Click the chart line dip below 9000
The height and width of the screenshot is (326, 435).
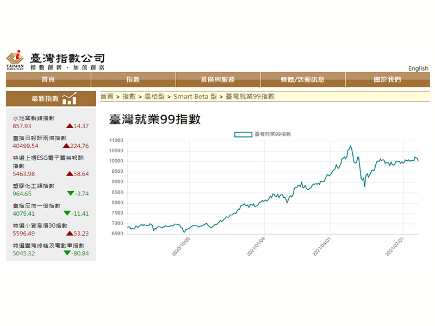pyautogui.click(x=364, y=186)
